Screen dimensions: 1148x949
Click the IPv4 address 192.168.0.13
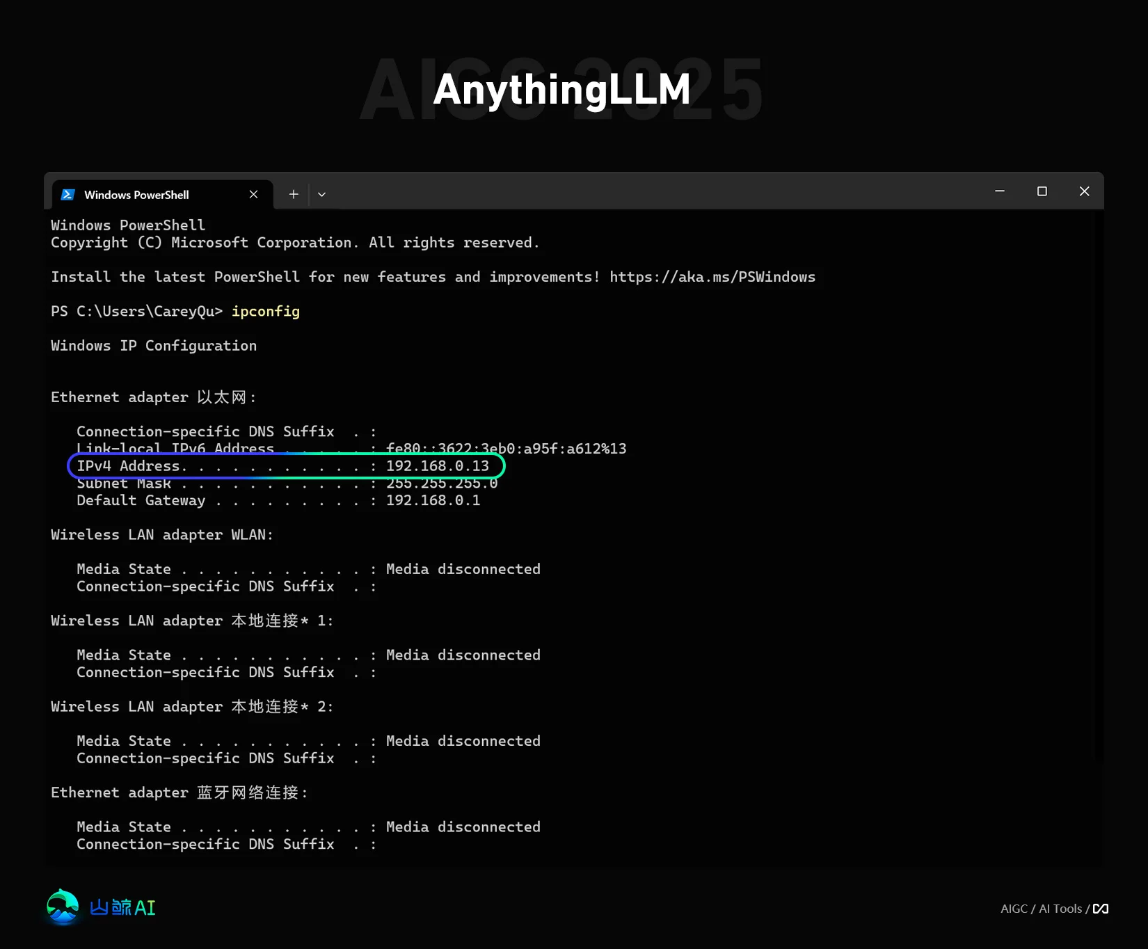click(x=438, y=465)
